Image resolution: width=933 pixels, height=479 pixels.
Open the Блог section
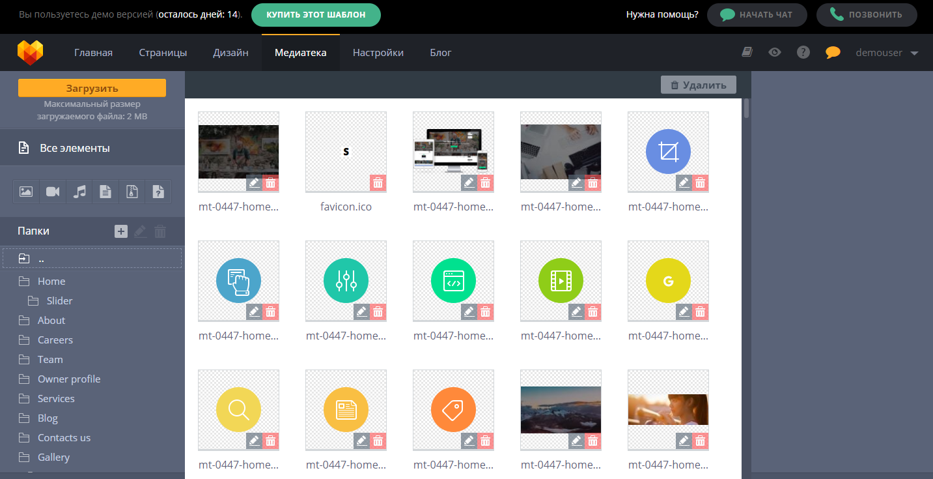(x=440, y=52)
